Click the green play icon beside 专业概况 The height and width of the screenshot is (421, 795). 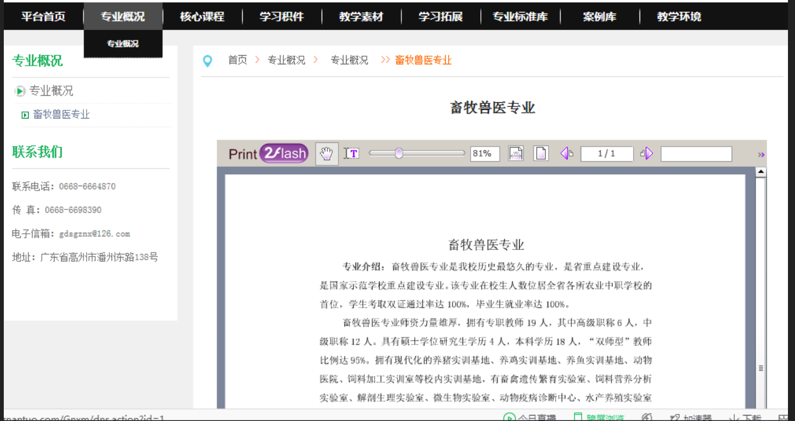pos(20,91)
